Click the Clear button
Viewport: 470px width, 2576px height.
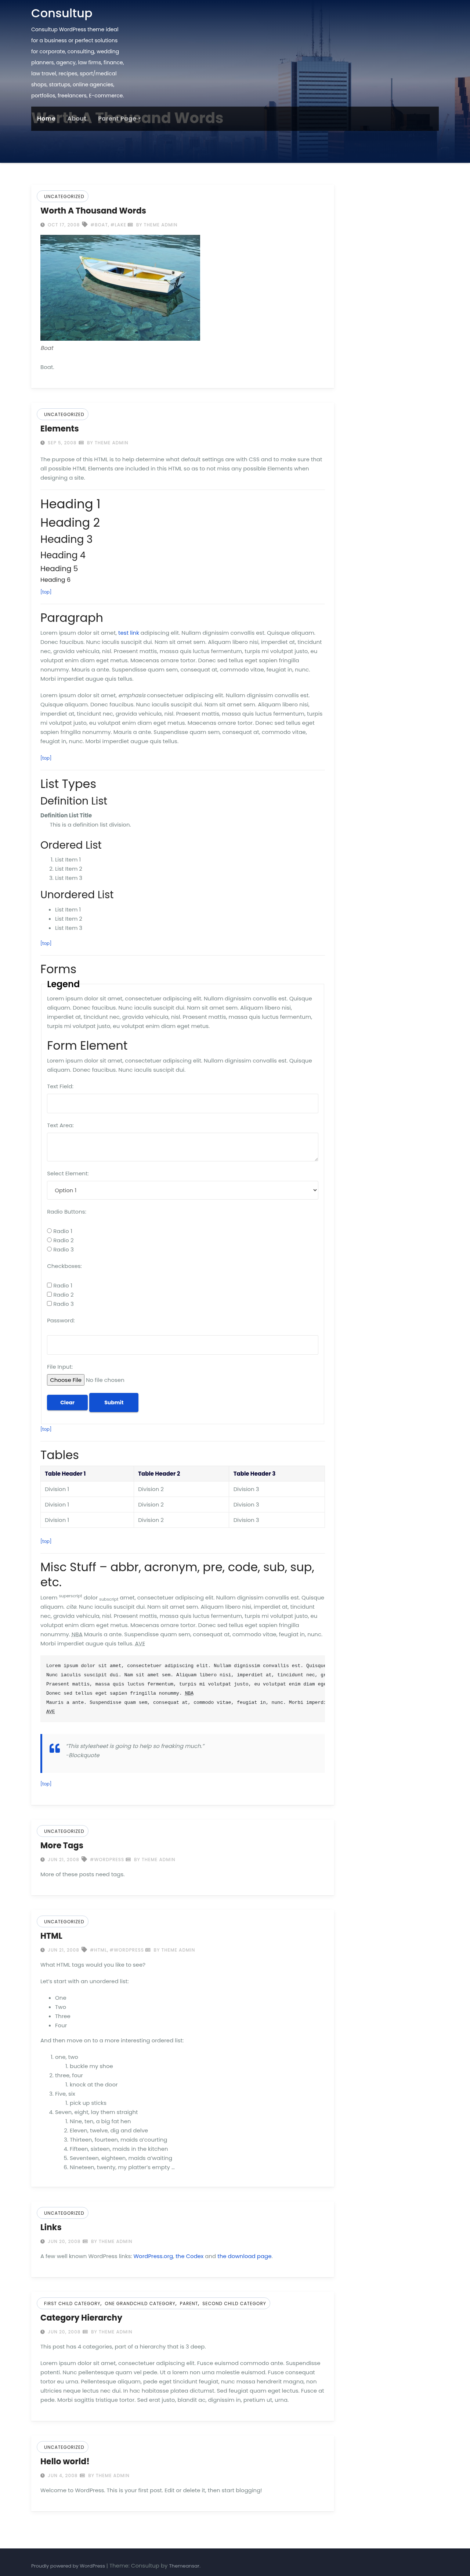[x=67, y=1402]
